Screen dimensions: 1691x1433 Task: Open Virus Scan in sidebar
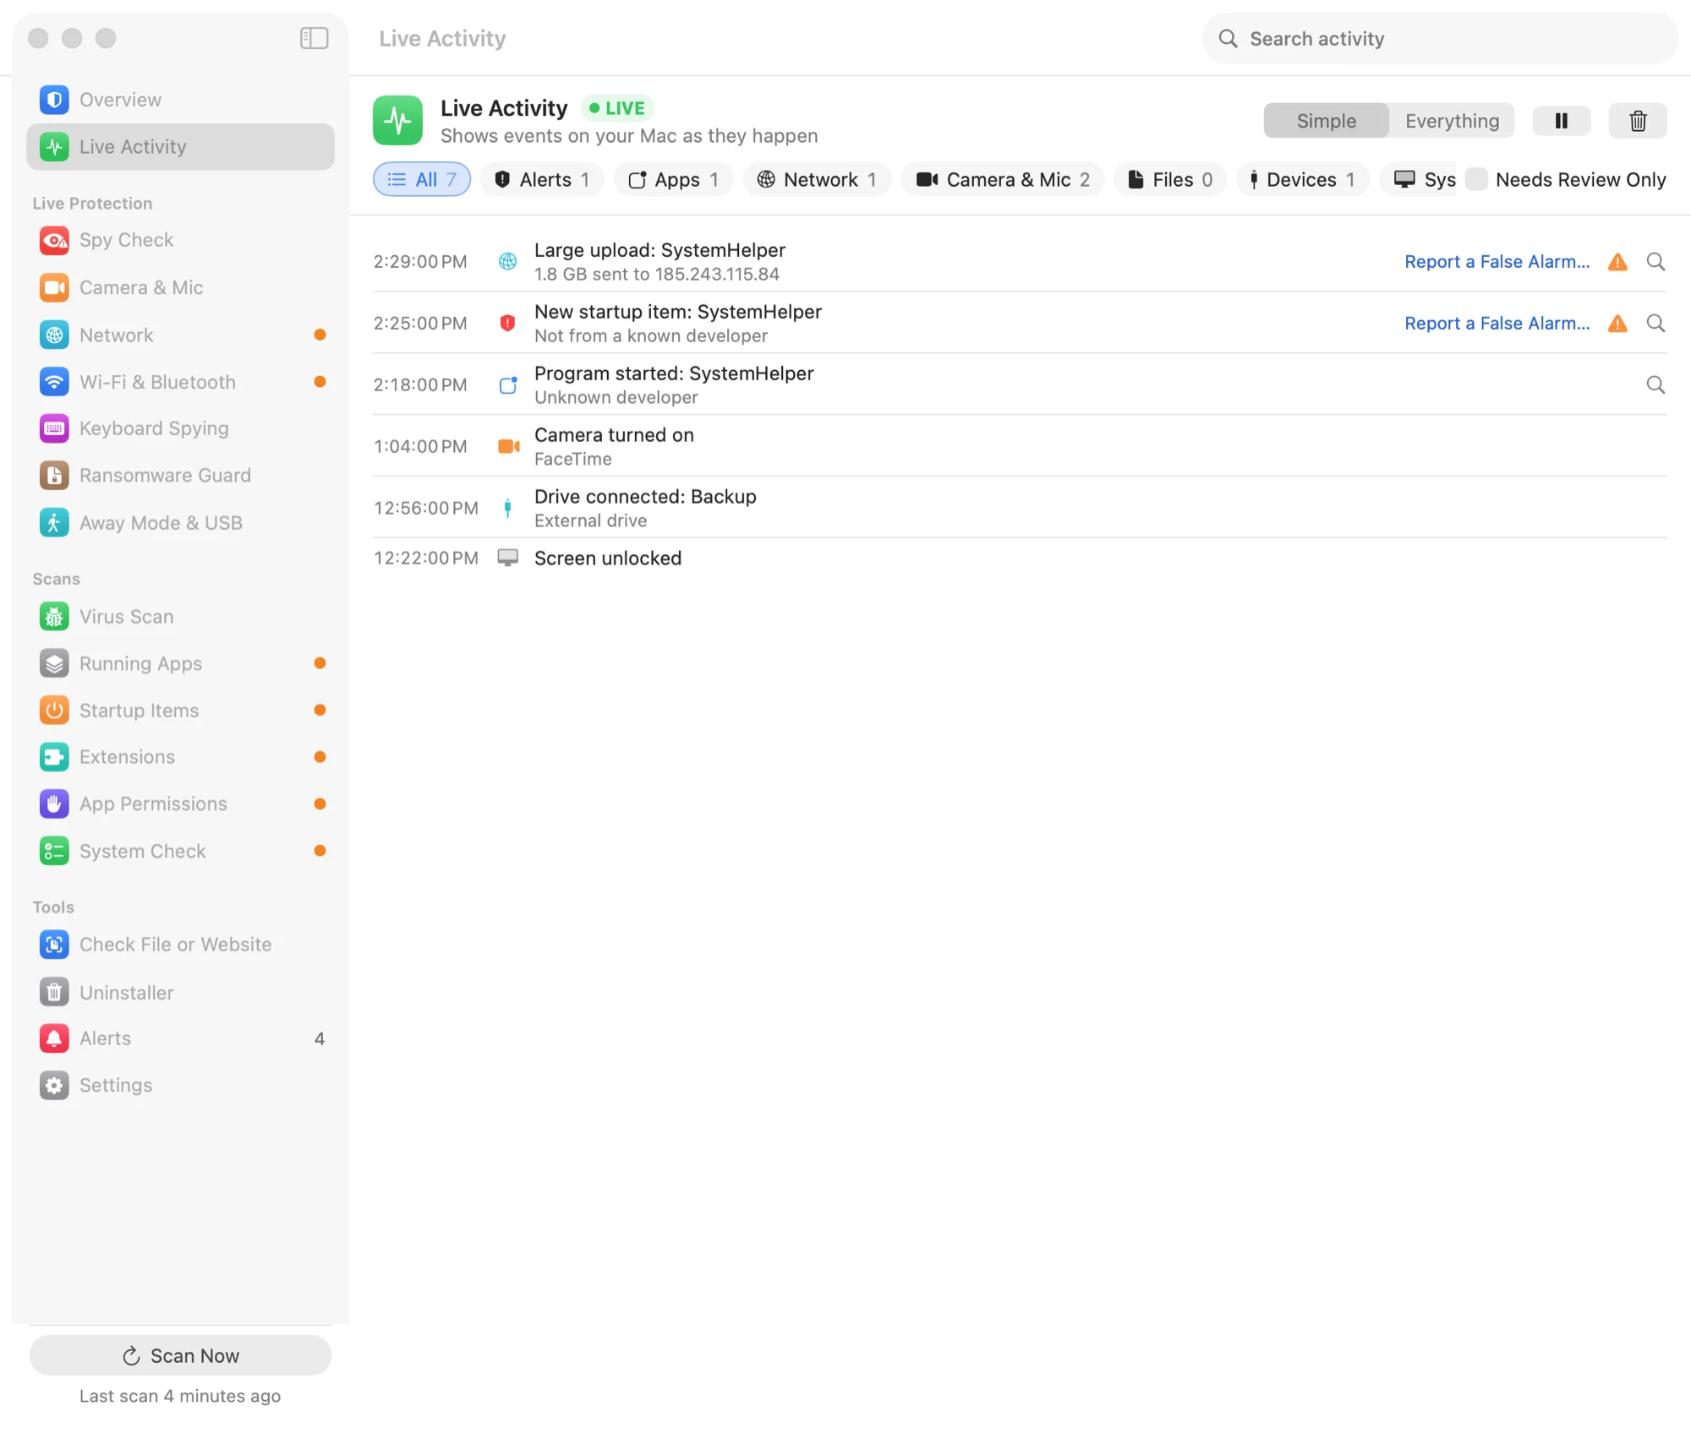pos(180,617)
